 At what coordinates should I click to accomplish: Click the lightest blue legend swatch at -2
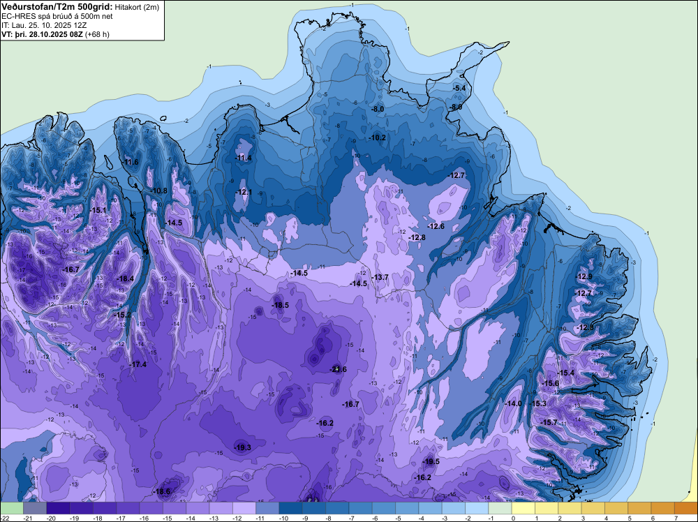click(477, 508)
